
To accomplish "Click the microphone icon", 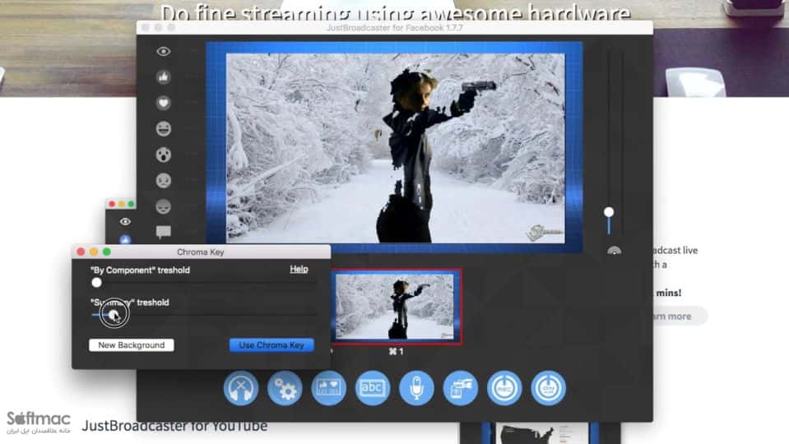I will pyautogui.click(x=416, y=388).
